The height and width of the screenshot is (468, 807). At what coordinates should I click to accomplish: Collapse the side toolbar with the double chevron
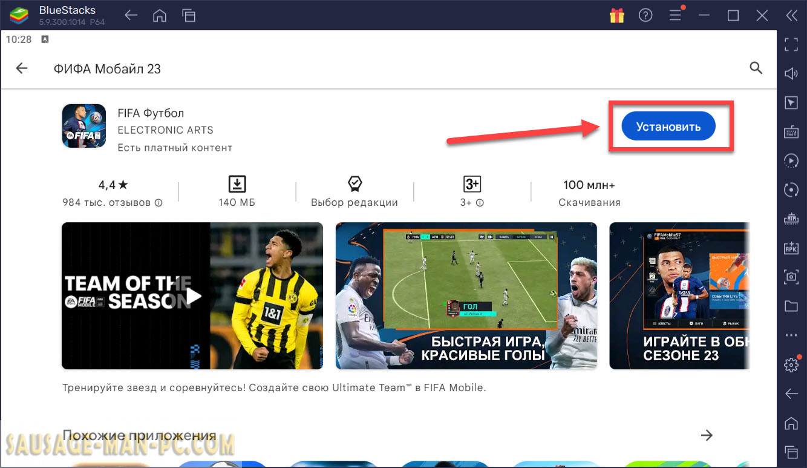791,16
